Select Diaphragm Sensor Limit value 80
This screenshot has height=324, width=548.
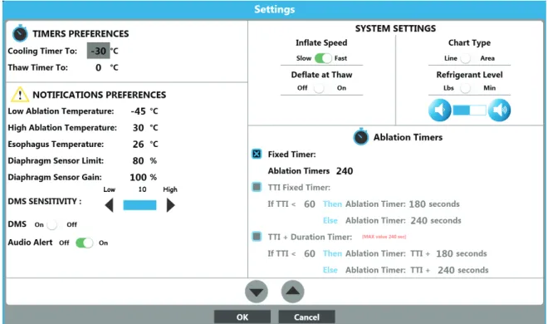(138, 161)
